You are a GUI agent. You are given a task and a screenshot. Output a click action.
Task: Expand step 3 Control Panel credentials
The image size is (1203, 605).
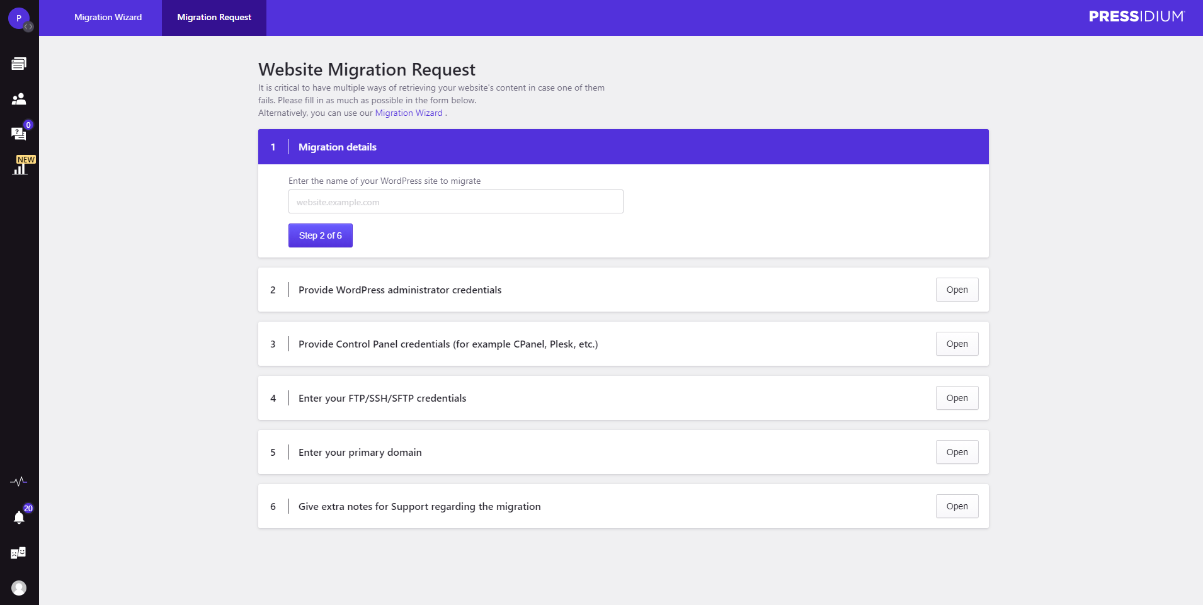tap(956, 344)
